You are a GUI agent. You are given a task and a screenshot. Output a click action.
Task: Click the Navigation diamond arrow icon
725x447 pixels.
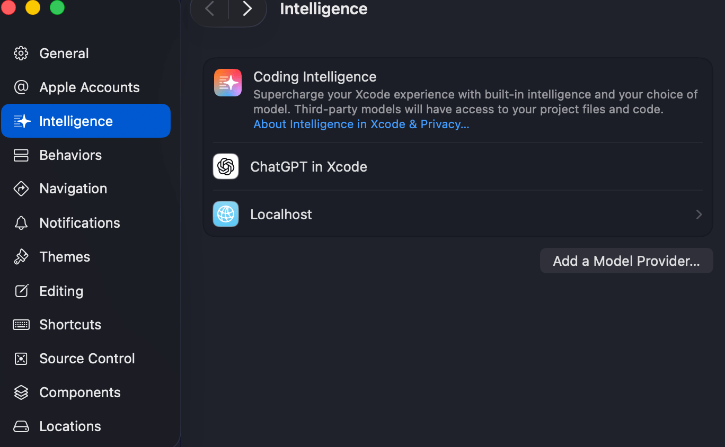(x=21, y=189)
